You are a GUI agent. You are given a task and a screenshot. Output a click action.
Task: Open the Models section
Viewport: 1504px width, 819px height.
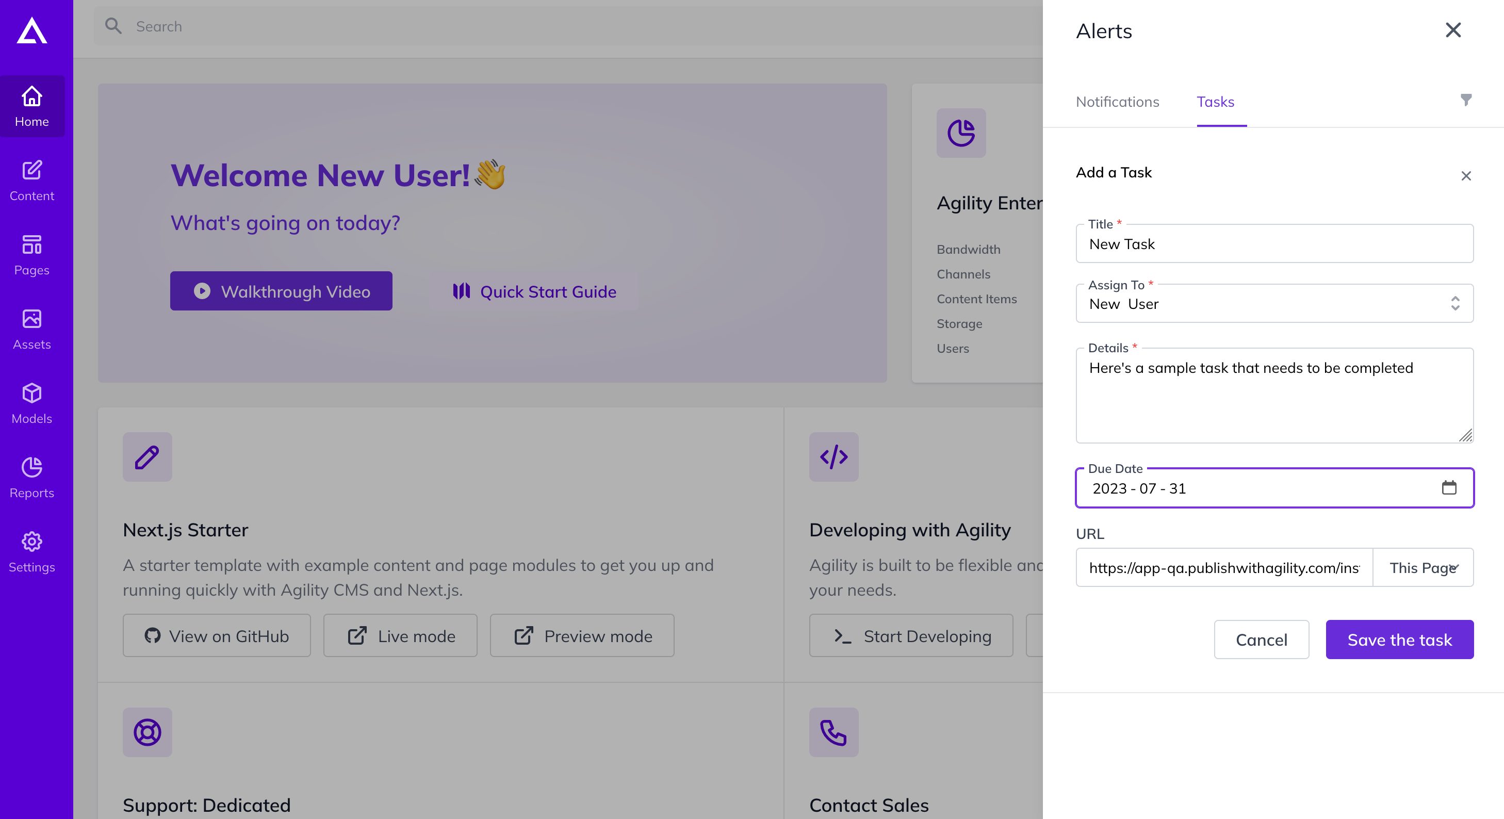32,403
